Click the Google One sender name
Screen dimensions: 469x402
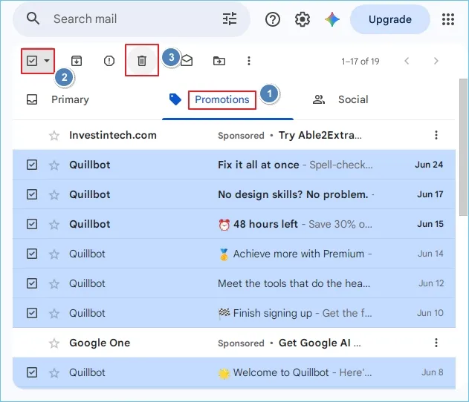point(100,343)
